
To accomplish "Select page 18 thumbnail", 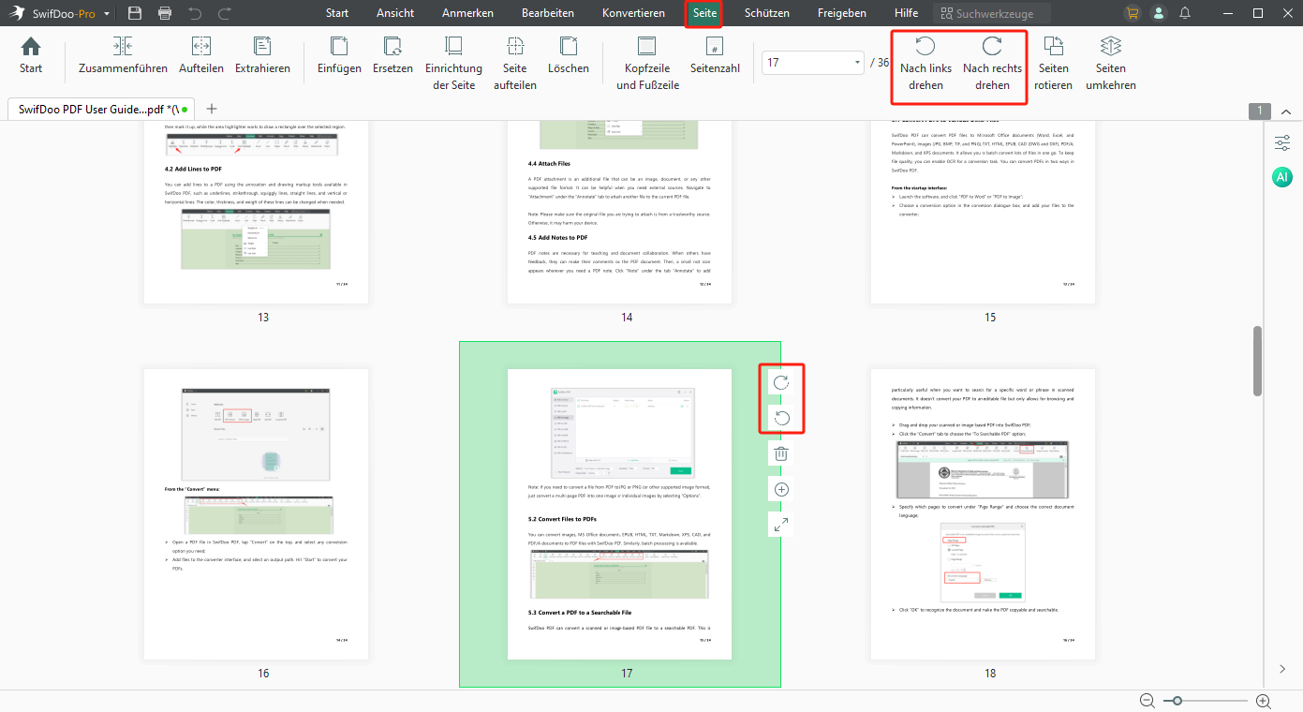I will [983, 513].
